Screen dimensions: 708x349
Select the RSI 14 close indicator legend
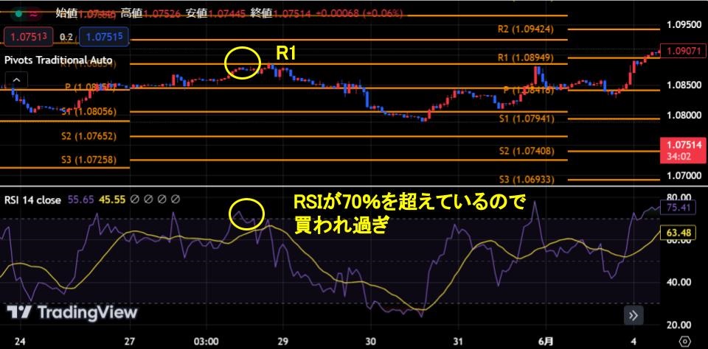pyautogui.click(x=32, y=200)
